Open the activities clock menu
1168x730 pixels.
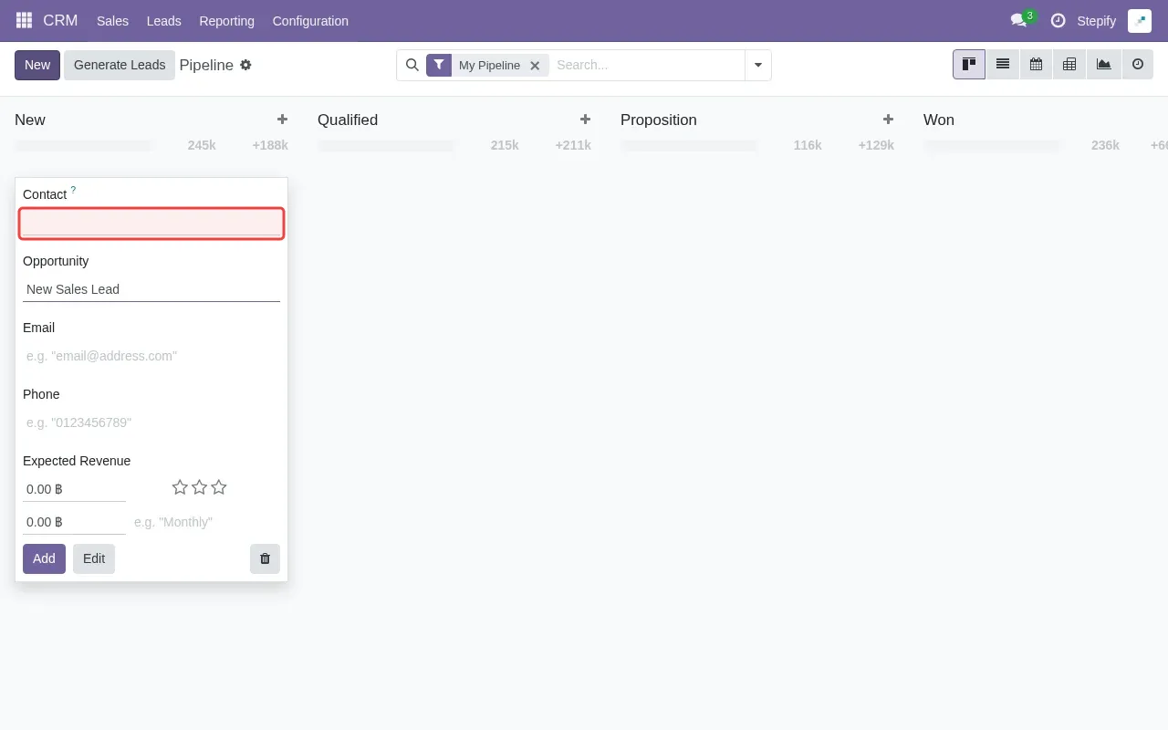(x=1058, y=20)
